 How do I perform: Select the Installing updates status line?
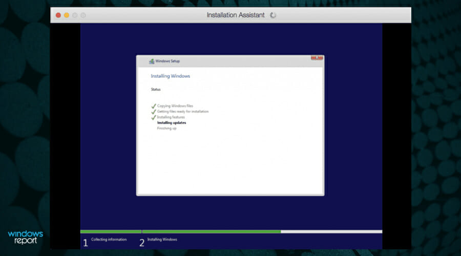point(172,123)
